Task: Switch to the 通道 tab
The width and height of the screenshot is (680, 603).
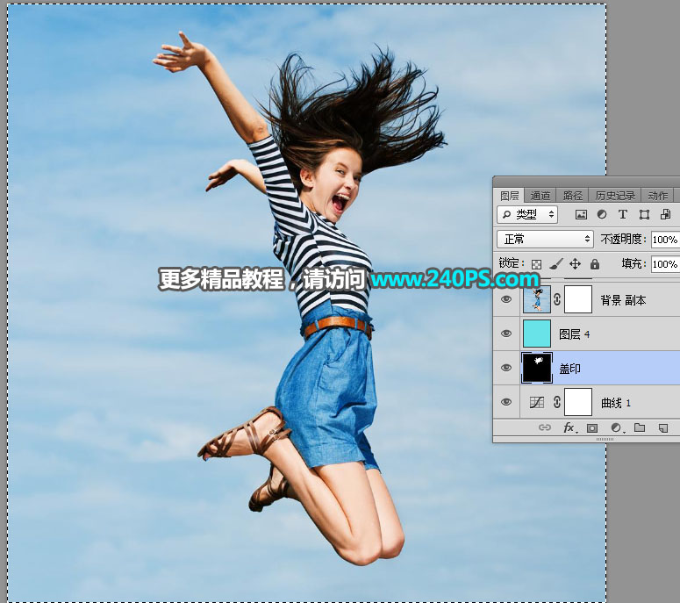Action: point(540,196)
